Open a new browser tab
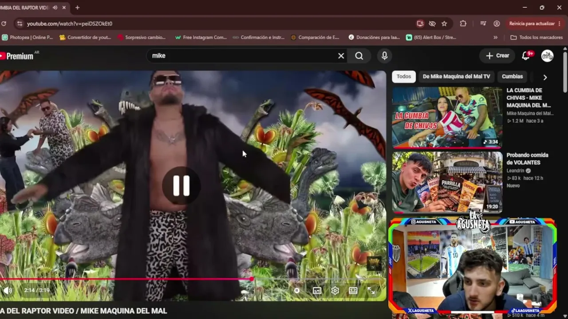The height and width of the screenshot is (319, 568). (x=77, y=8)
